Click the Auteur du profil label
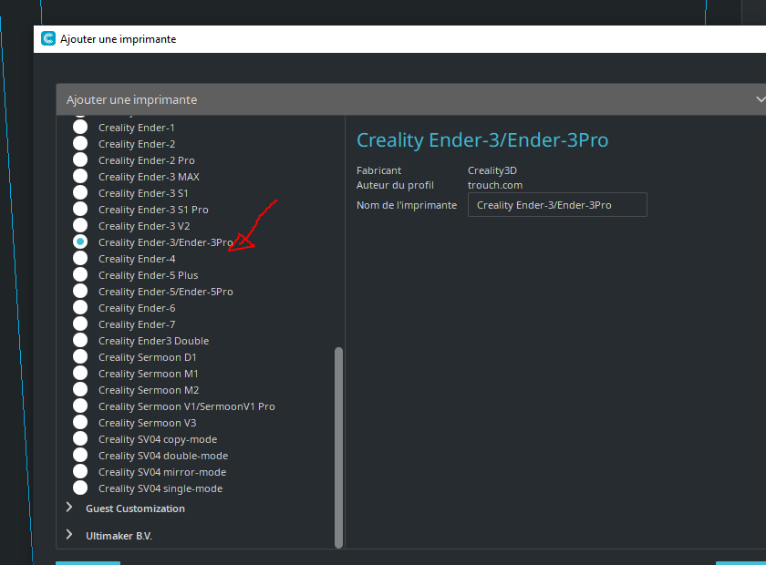This screenshot has width=766, height=565. pos(395,185)
